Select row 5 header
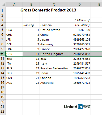 click(x=3, y=30)
